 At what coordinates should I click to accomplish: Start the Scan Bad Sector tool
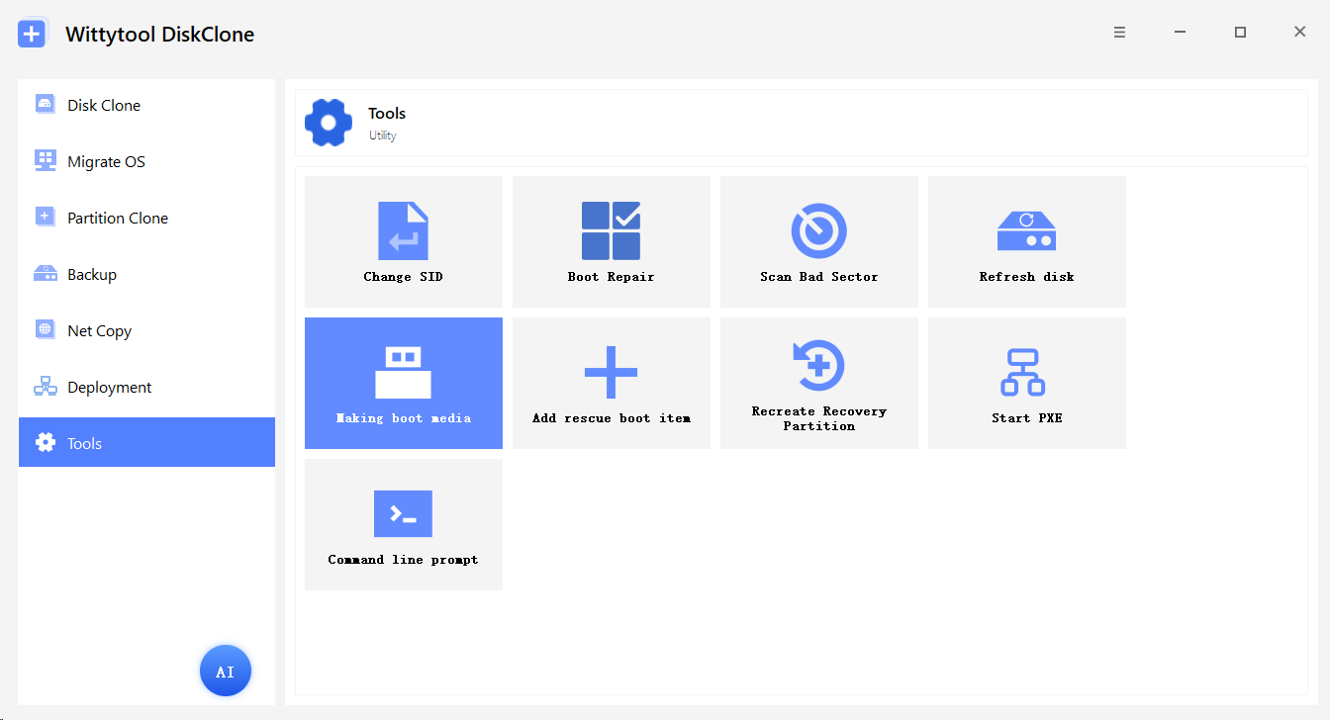[819, 241]
